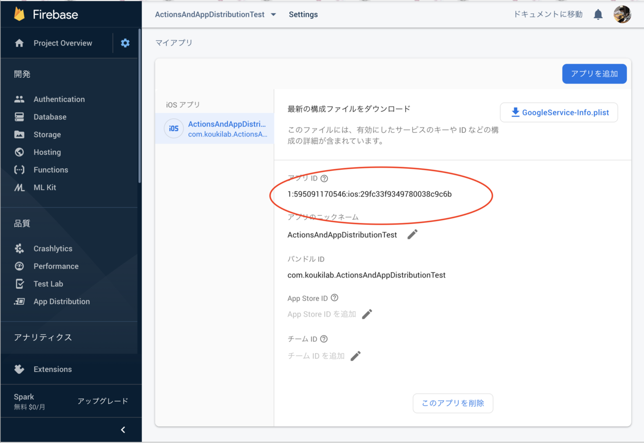Click the help icon next to アプリ ID

click(x=324, y=178)
